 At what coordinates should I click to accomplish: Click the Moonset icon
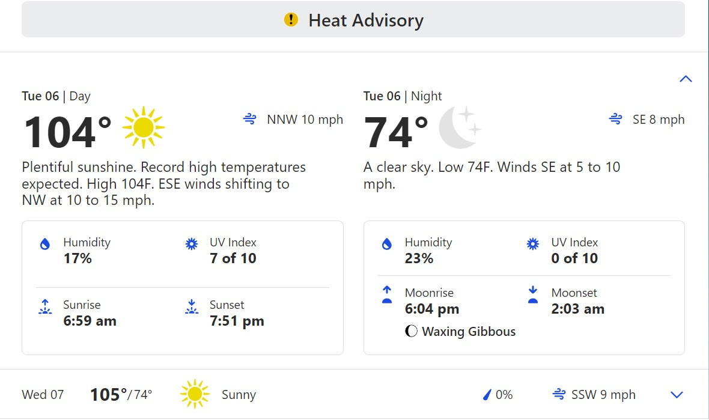coord(533,294)
